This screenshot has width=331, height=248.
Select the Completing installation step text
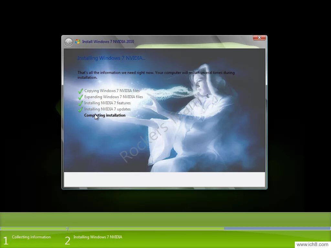coord(105,115)
